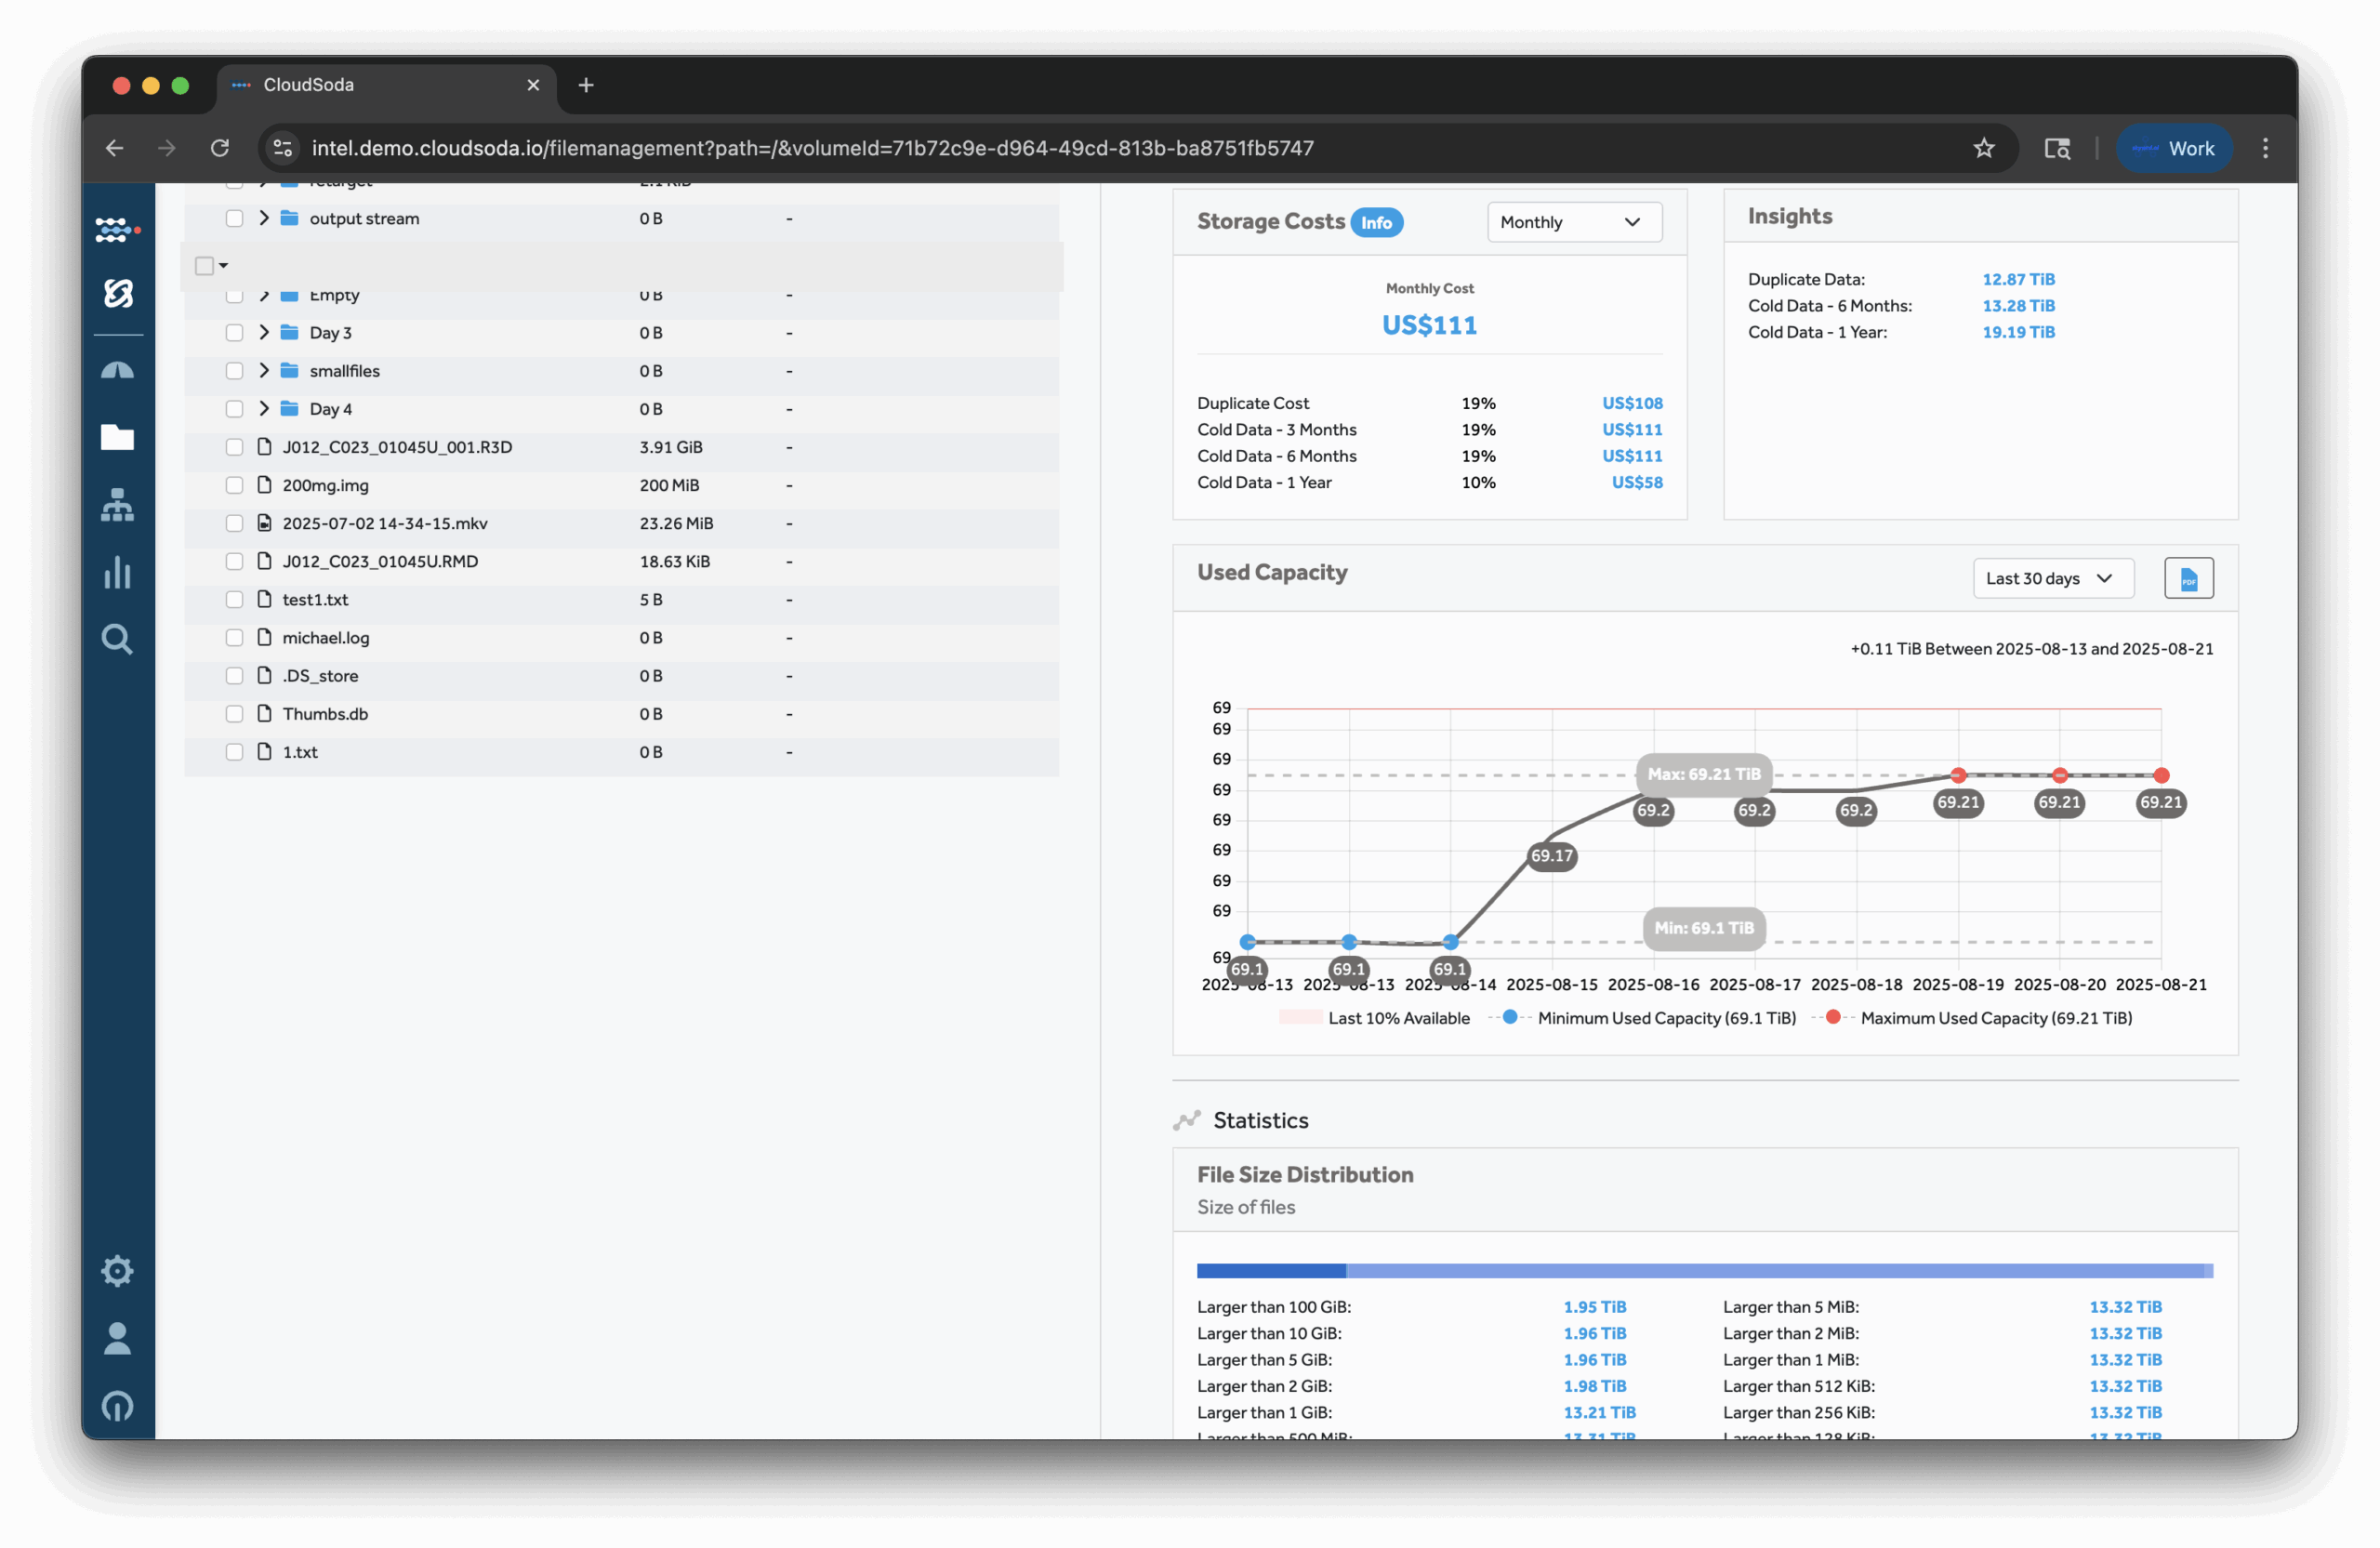Open the hierarchy tree sidebar icon
The height and width of the screenshot is (1548, 2380).
coord(117,505)
